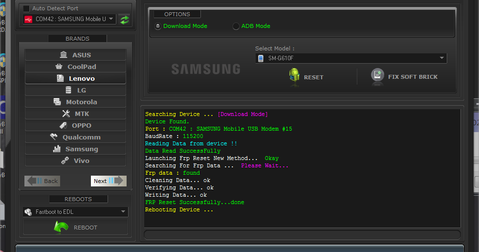
Task: Click 'Data Read SuccessFully' log line
Action: pos(183,151)
